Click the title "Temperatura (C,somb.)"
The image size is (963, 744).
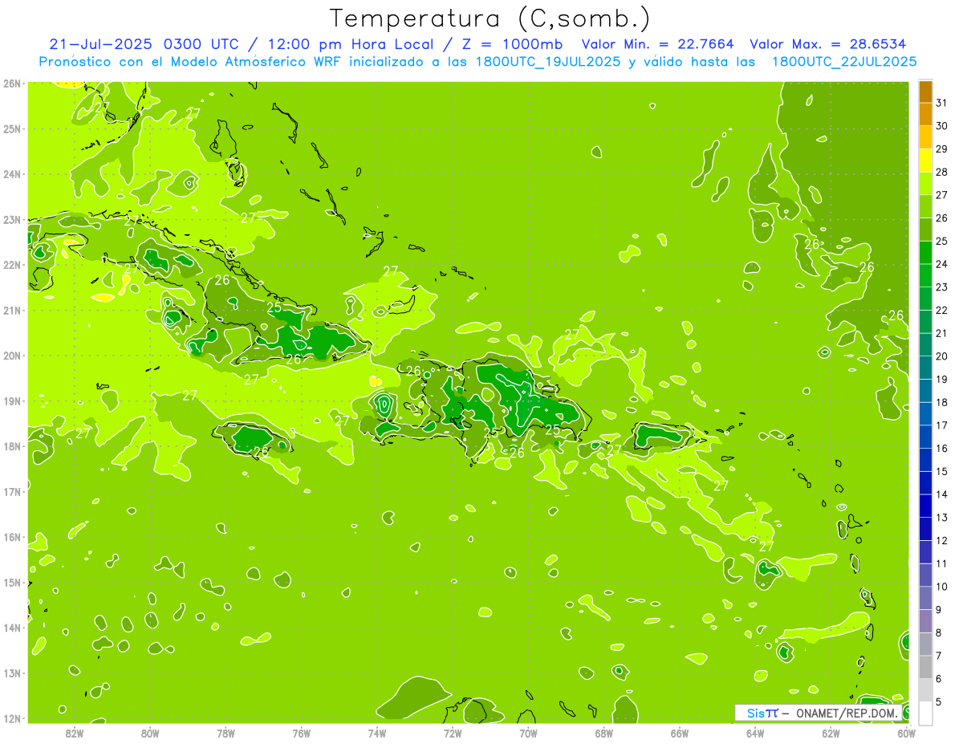pyautogui.click(x=490, y=18)
